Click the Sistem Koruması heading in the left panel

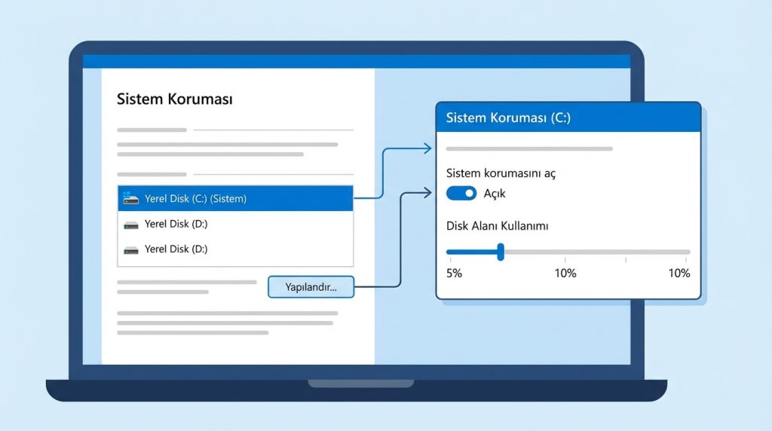175,99
